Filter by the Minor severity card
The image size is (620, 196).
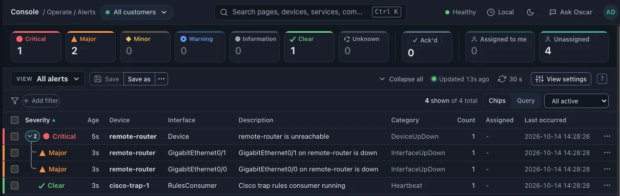[145, 46]
